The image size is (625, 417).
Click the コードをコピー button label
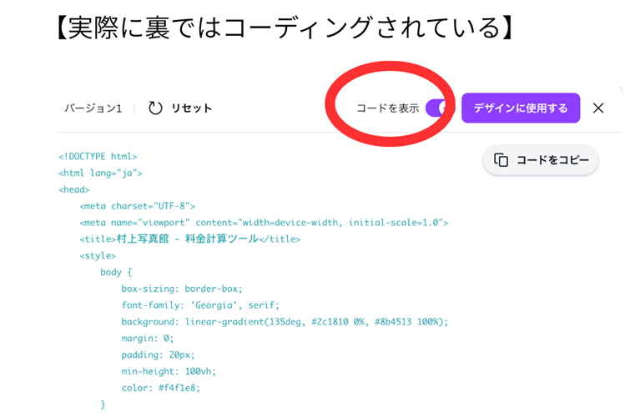pos(552,160)
